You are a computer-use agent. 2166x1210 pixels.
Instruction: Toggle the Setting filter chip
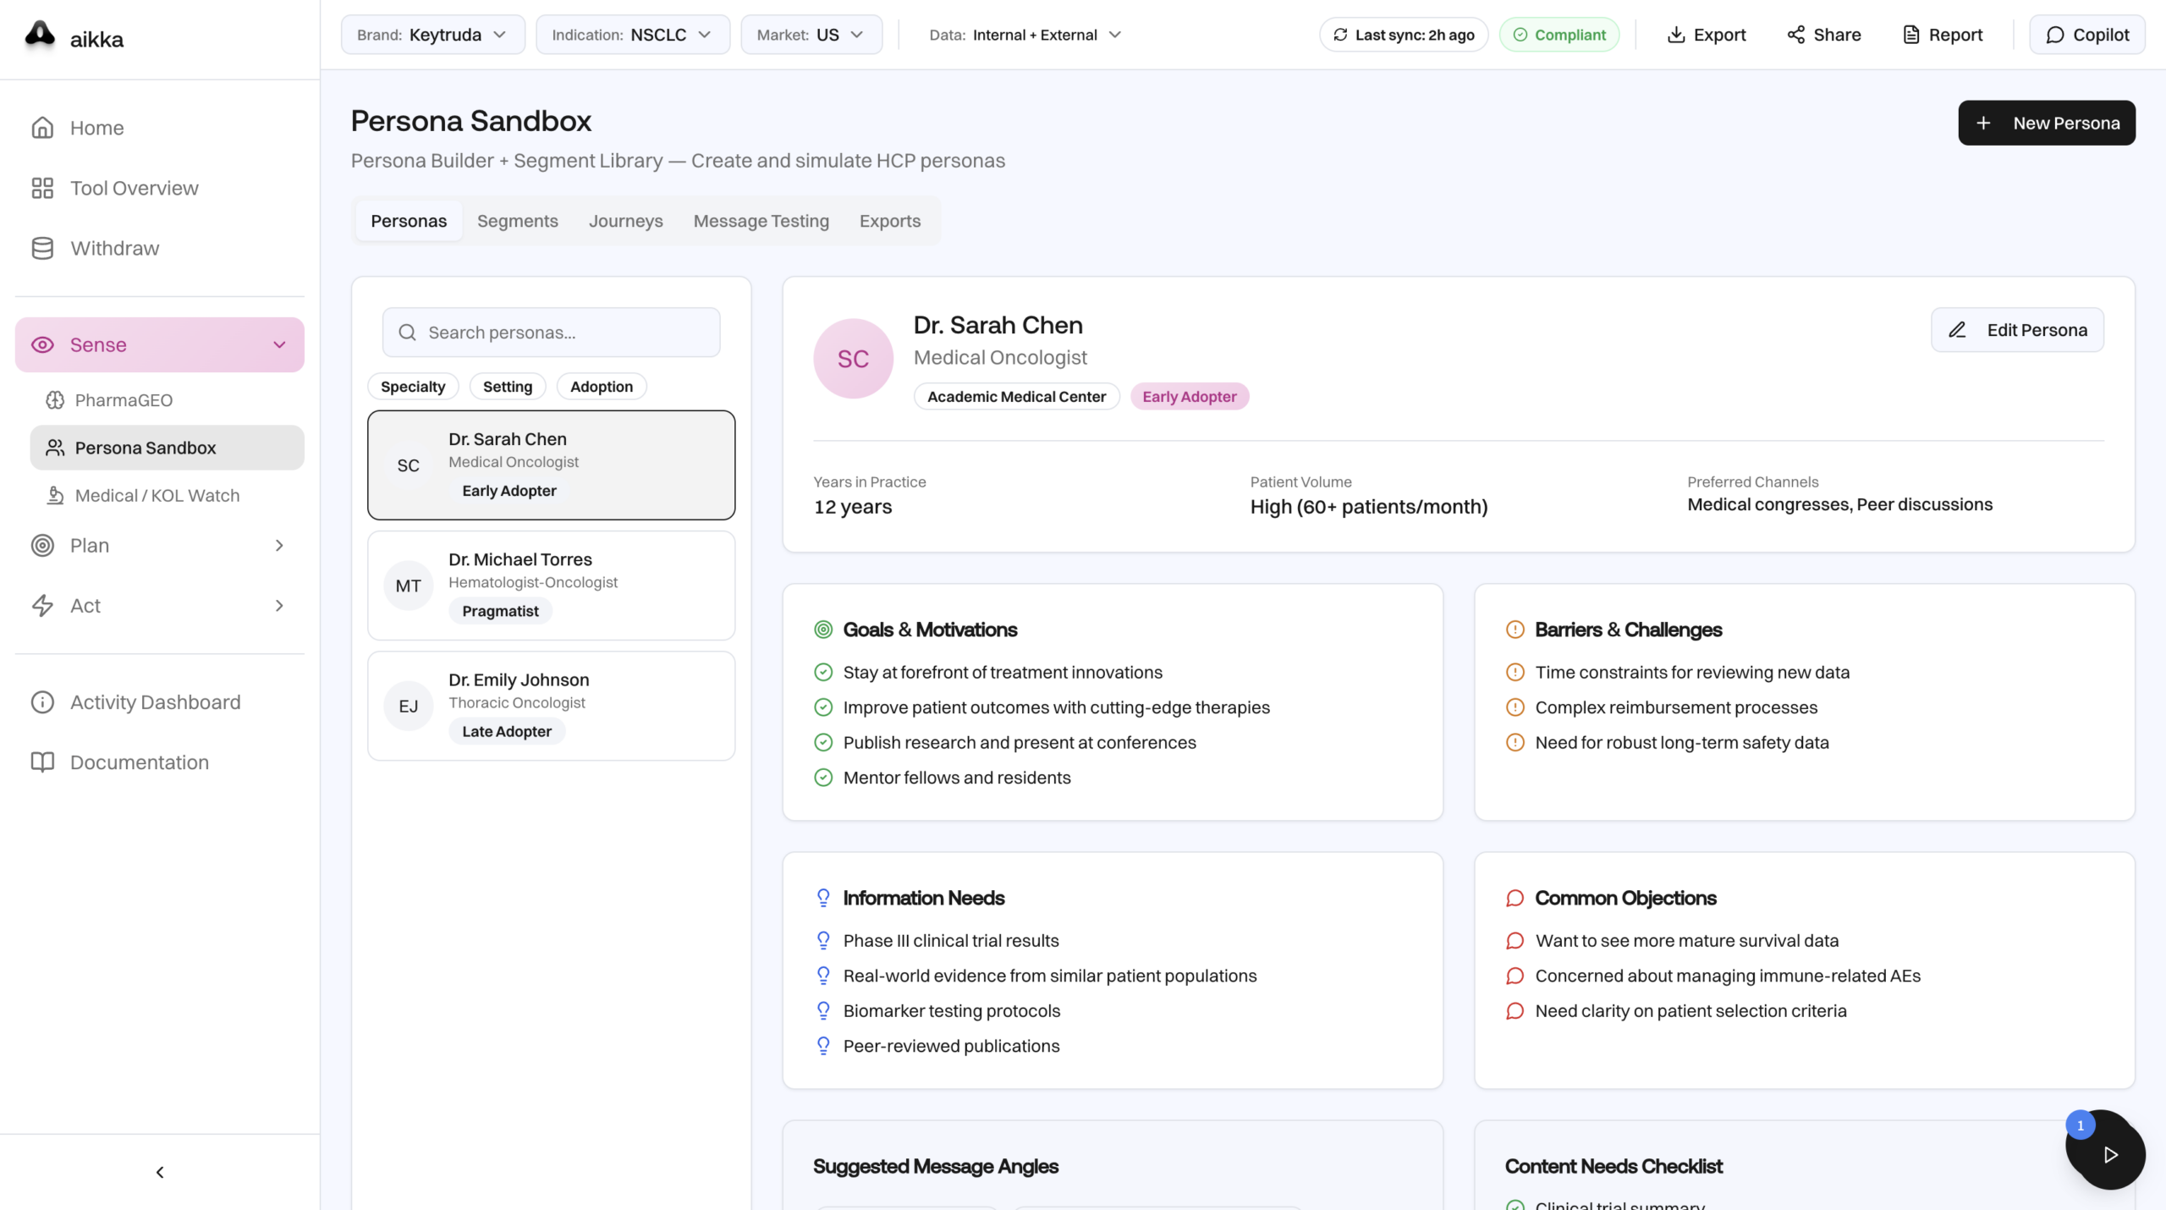507,387
